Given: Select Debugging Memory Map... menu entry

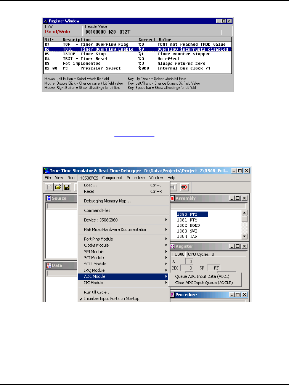Looking at the screenshot, I should tap(124, 201).
